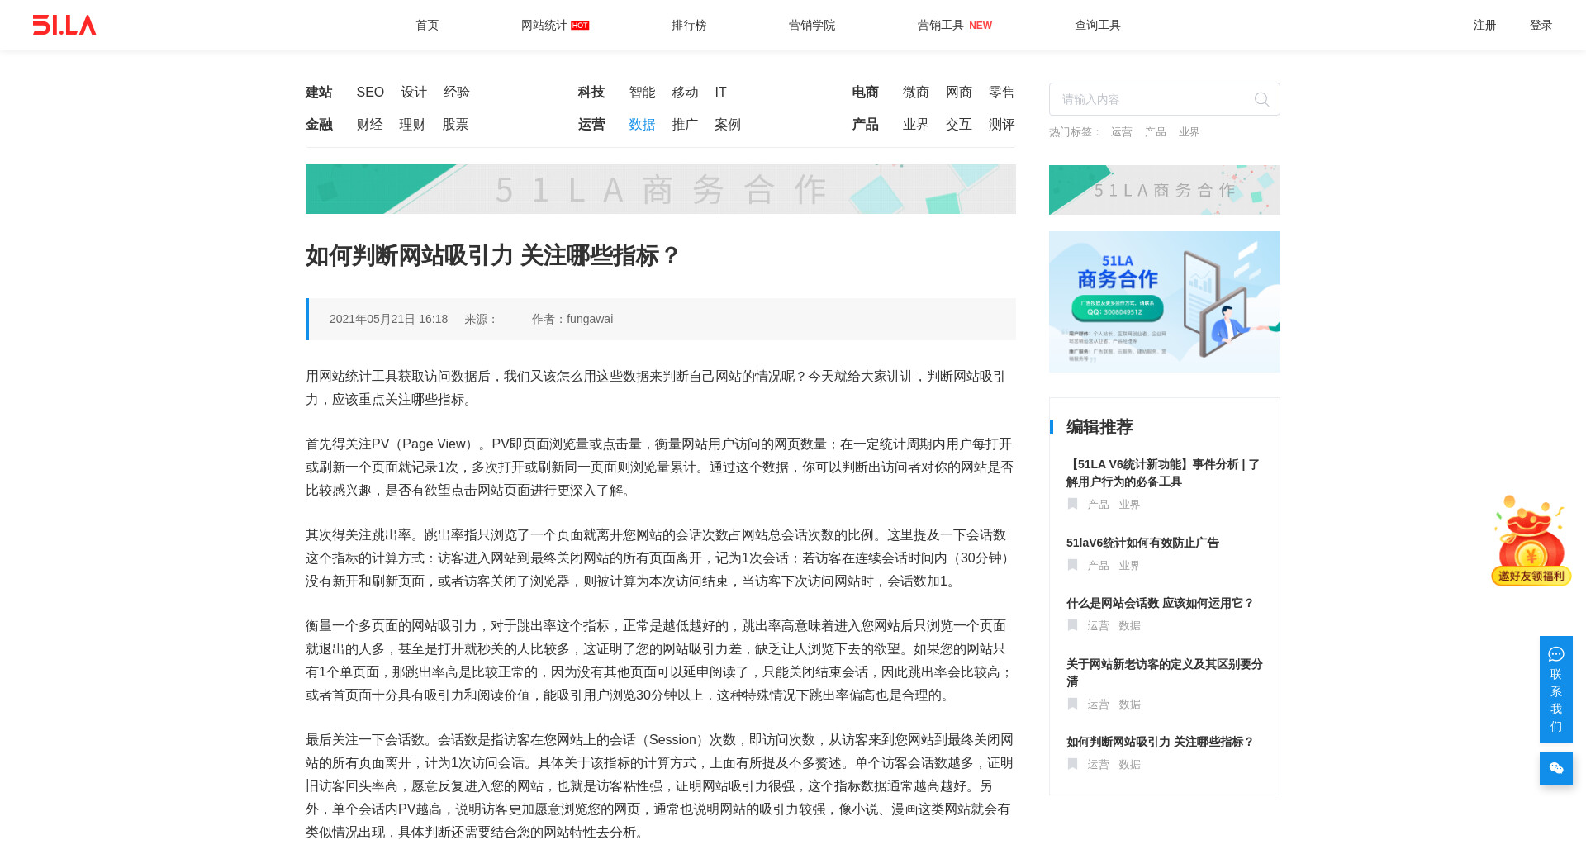Go to the 排行榜 navigation item
Image resolution: width=1586 pixels, height=859 pixels.
[x=688, y=25]
